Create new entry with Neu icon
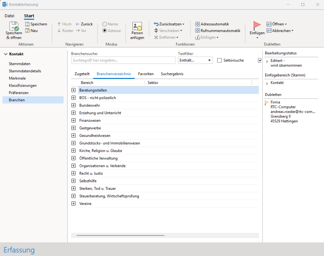This screenshot has height=256, width=324. coord(28,31)
